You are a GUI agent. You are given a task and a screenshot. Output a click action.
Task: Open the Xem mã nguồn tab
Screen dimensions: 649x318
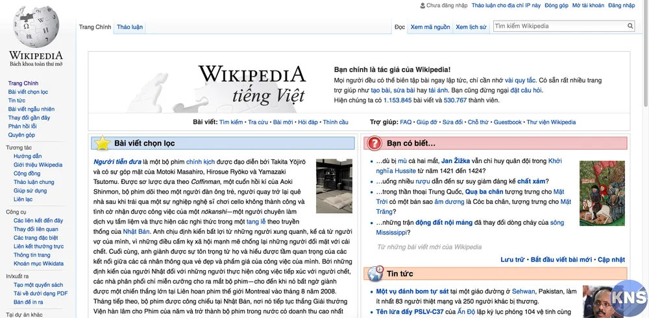click(430, 27)
